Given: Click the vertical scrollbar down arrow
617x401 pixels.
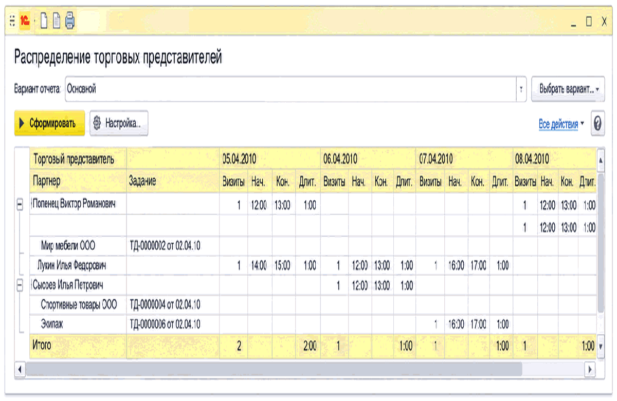Looking at the screenshot, I should point(601,347).
